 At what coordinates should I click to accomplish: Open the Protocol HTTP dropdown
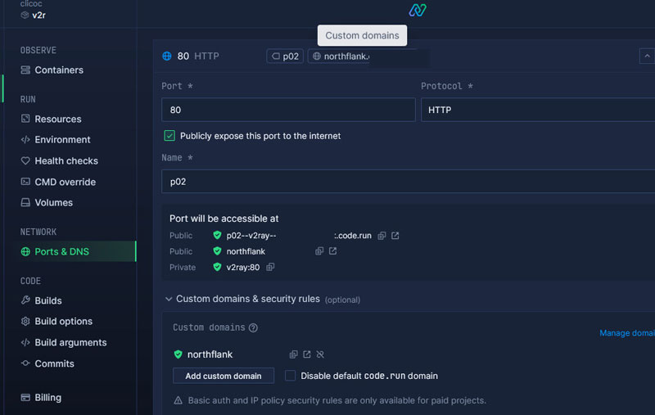click(538, 110)
